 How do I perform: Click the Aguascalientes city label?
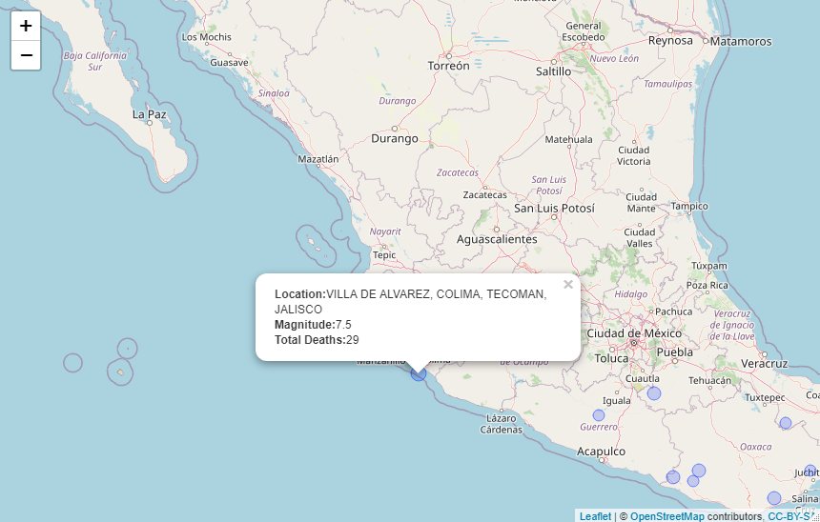tap(497, 239)
